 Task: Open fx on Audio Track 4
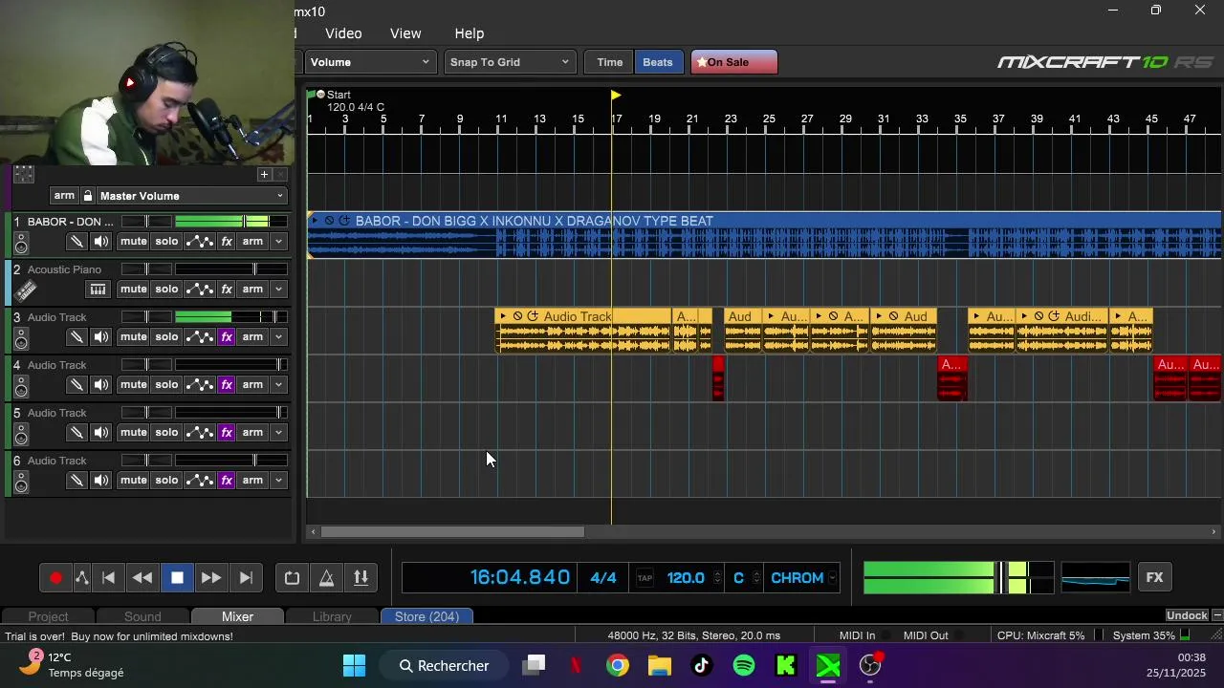click(227, 385)
